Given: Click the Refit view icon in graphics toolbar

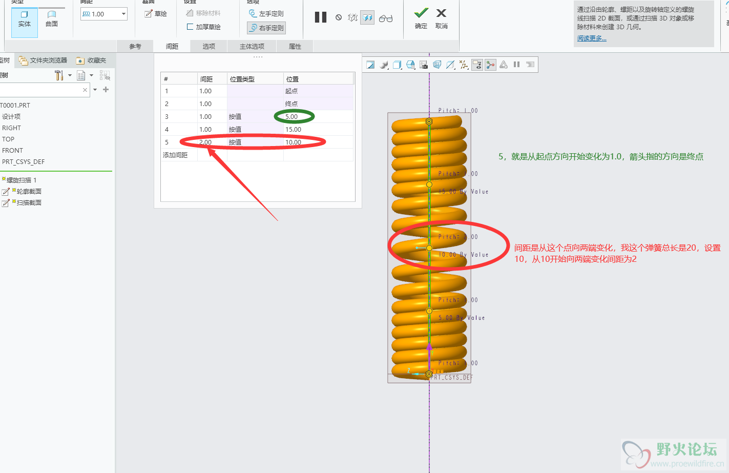Looking at the screenshot, I should 370,65.
